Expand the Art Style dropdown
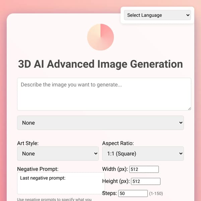The height and width of the screenshot is (201, 201). tap(58, 153)
